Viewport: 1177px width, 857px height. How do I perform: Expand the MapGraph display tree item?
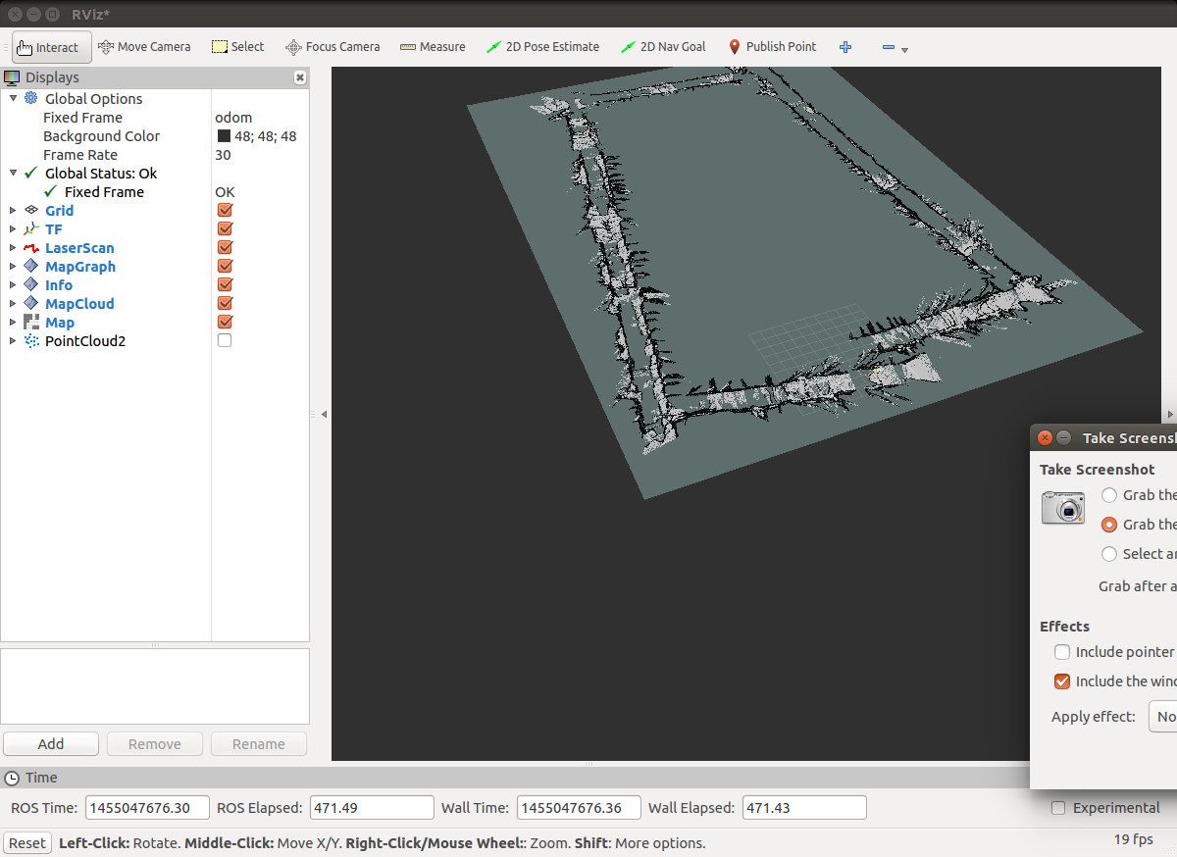[13, 267]
